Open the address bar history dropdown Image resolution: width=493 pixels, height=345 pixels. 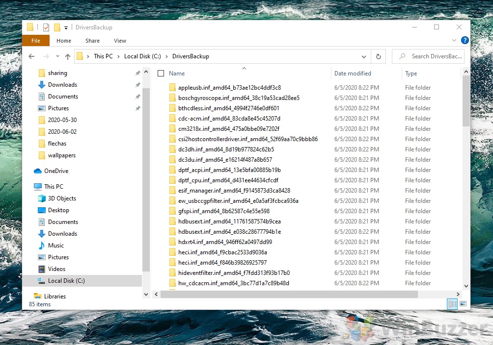click(364, 56)
